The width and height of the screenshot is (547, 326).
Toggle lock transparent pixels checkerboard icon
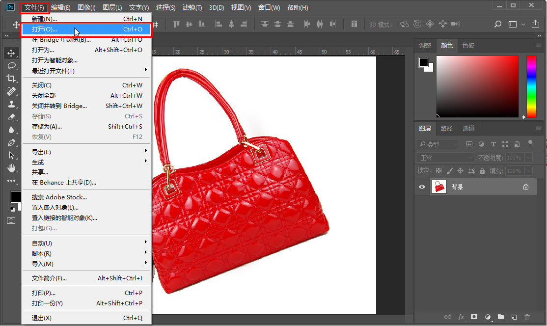click(439, 171)
